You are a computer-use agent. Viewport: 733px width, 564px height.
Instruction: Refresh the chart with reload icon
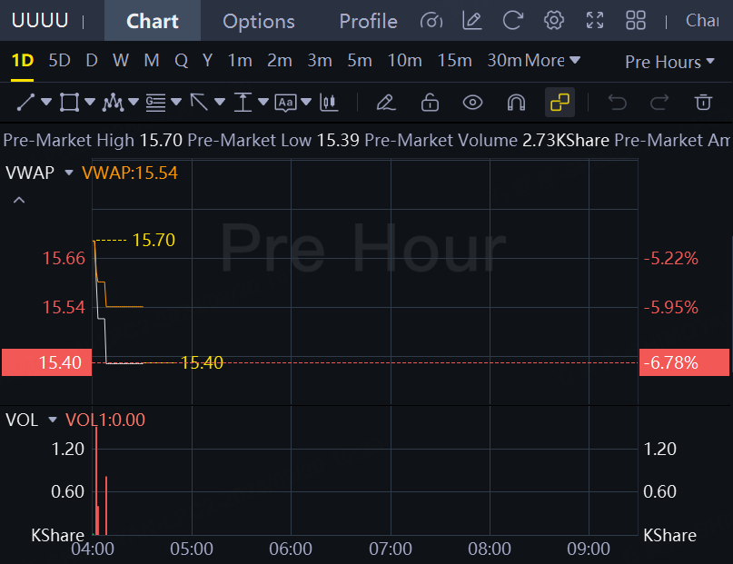tap(513, 21)
